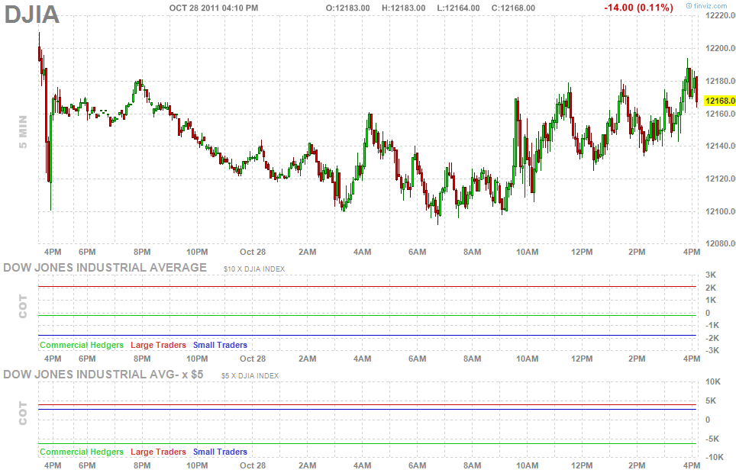Click the 6PM label under the price chart

(87, 252)
